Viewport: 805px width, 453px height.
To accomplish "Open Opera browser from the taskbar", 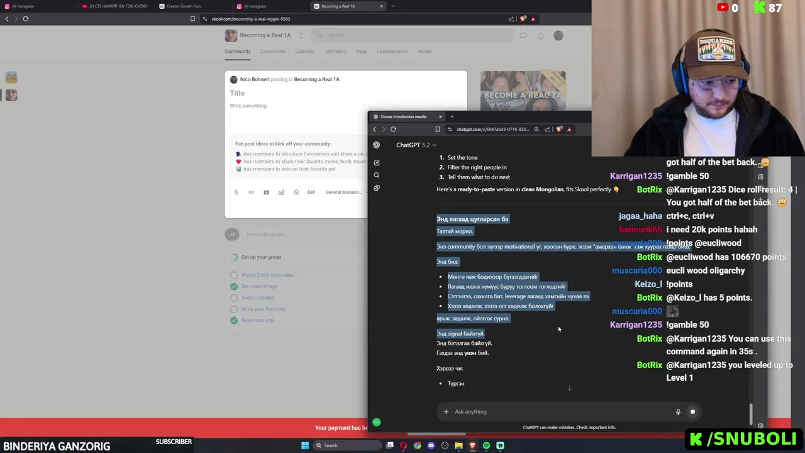I will (403, 445).
